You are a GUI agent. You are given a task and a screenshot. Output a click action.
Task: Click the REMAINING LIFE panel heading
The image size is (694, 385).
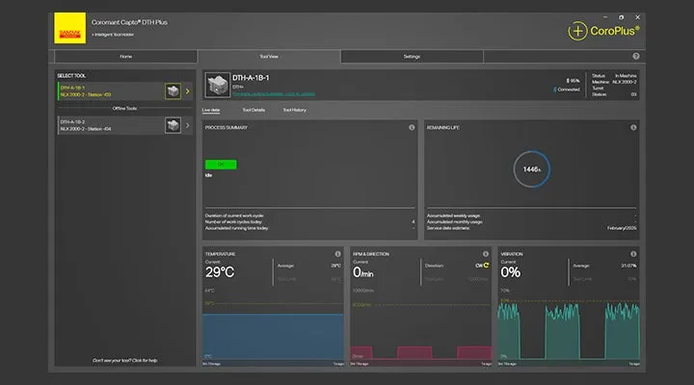[x=442, y=127]
